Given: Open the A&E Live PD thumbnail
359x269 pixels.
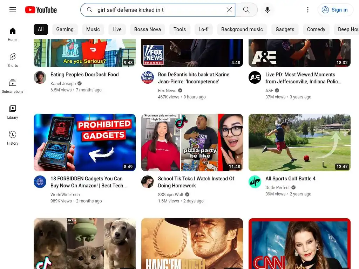Looking at the screenshot, I should (299, 53).
